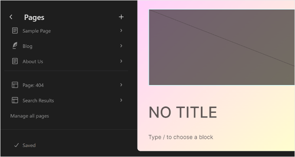Open the Page: 404 chevron
This screenshot has height=157, width=295.
[x=121, y=85]
